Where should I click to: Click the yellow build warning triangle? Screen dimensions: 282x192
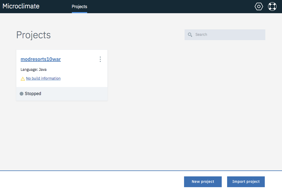pyautogui.click(x=23, y=79)
